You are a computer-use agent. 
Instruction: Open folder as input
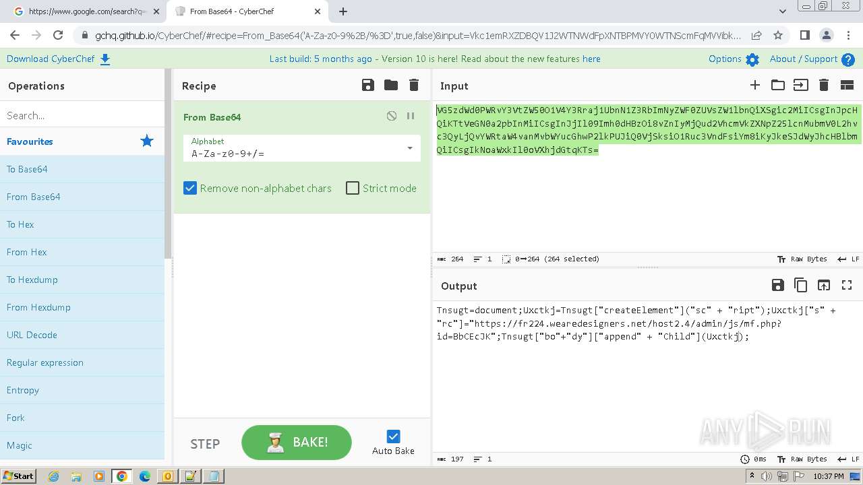pyautogui.click(x=778, y=85)
